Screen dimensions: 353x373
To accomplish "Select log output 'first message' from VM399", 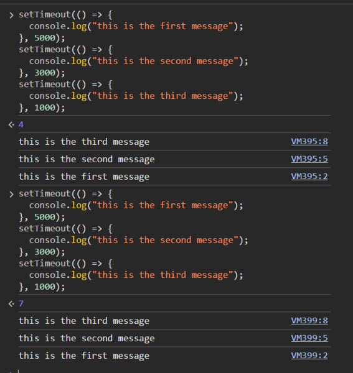I will point(84,356).
